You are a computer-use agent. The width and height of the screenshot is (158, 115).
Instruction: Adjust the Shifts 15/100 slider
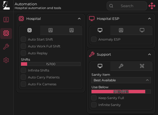pos(51,64)
